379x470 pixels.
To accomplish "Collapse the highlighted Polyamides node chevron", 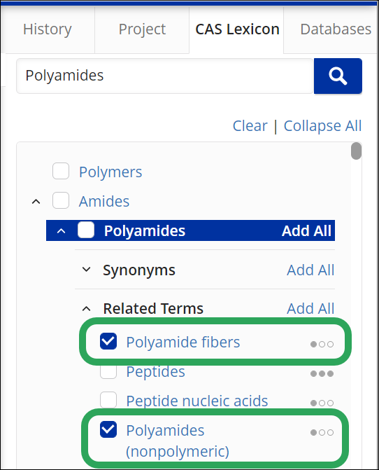I will (61, 231).
